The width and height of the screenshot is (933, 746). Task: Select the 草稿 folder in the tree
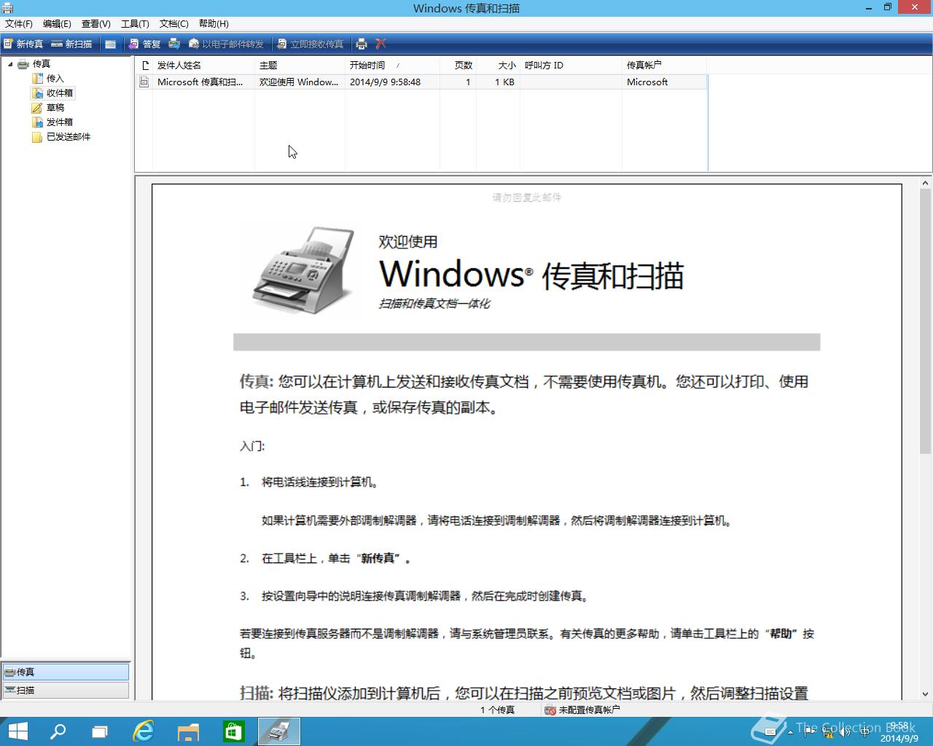55,108
